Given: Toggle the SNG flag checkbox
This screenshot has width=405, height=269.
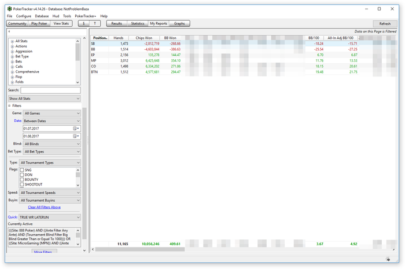Looking at the screenshot, I should coord(22,170).
